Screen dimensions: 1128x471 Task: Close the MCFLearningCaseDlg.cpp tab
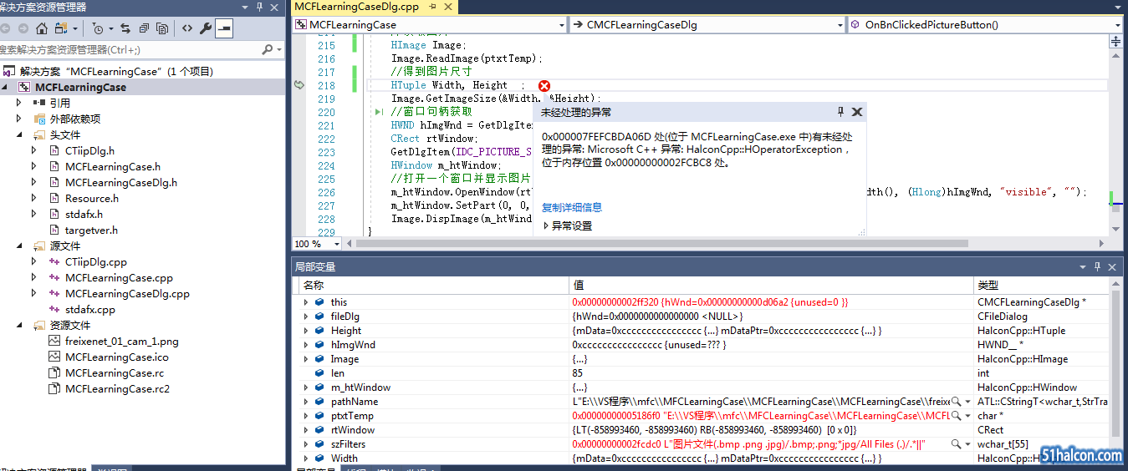point(447,7)
